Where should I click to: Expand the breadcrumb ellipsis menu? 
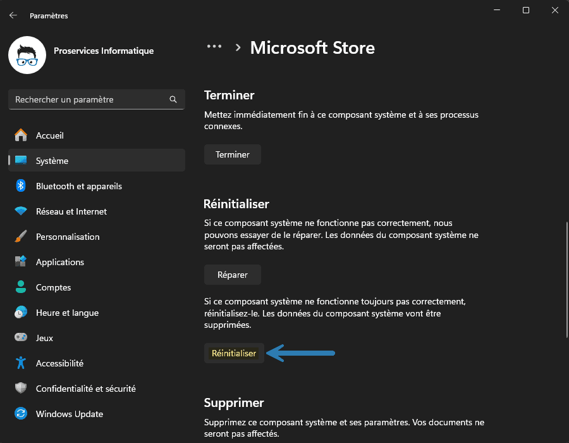pyautogui.click(x=214, y=46)
